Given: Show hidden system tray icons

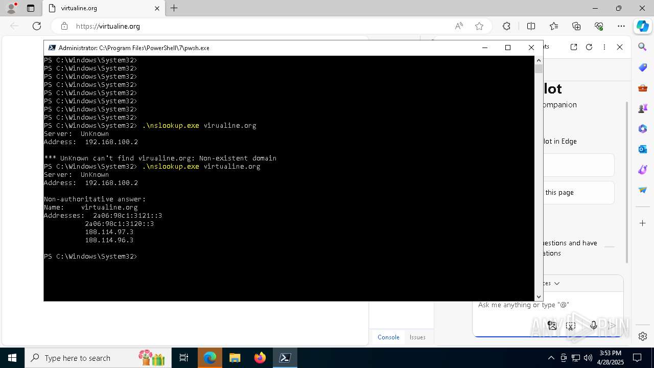Looking at the screenshot, I should click(x=551, y=358).
